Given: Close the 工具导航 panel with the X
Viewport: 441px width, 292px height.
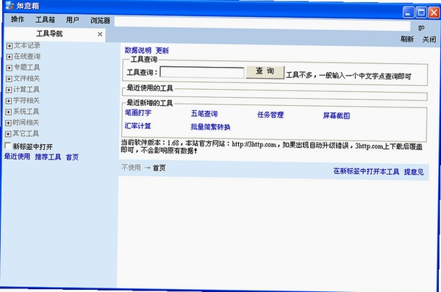Looking at the screenshot, I should click(x=100, y=34).
